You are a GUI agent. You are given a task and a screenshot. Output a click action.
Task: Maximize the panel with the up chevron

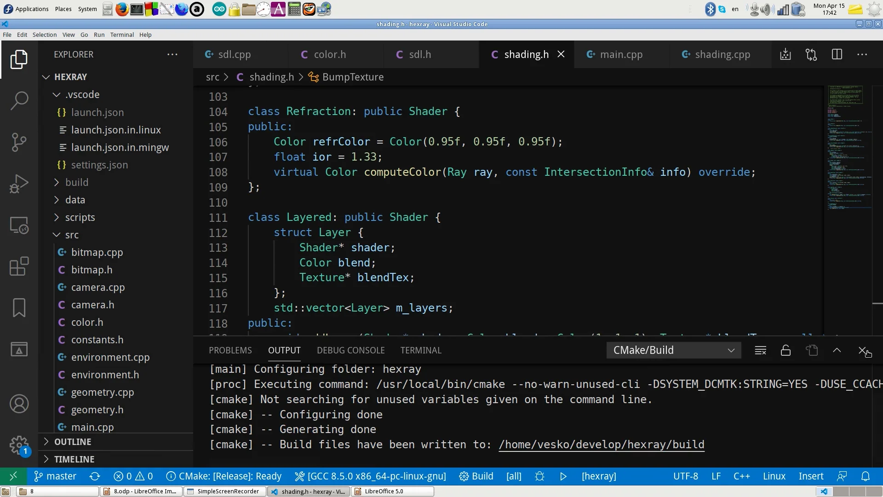point(837,351)
